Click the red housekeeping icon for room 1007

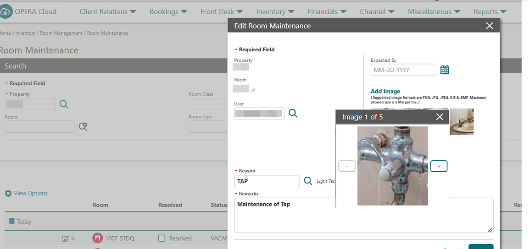click(98, 238)
